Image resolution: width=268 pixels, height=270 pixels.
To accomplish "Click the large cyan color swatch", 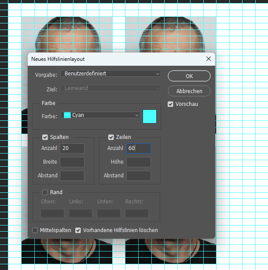I will [150, 116].
